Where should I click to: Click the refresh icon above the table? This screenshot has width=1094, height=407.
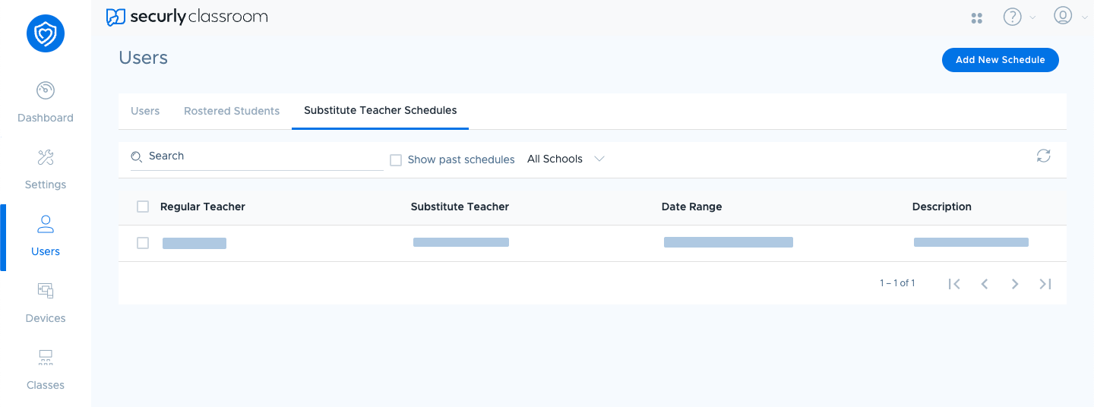click(1044, 156)
